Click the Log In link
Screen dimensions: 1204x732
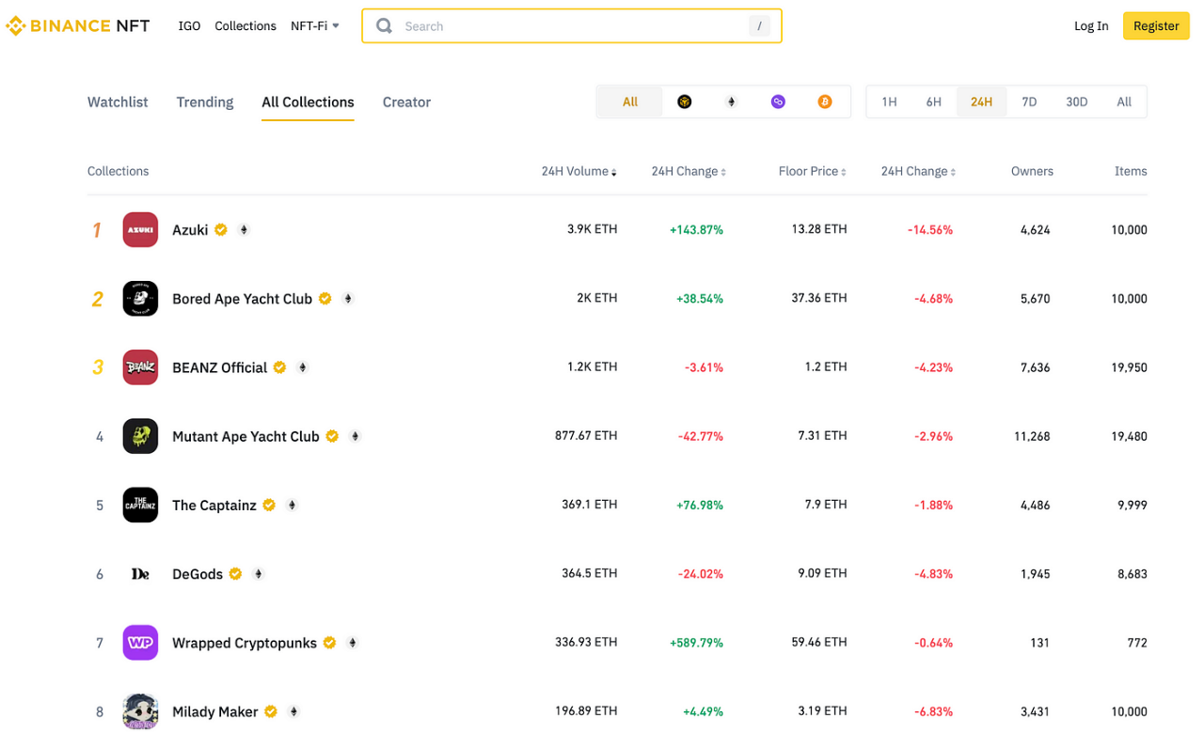1091,25
